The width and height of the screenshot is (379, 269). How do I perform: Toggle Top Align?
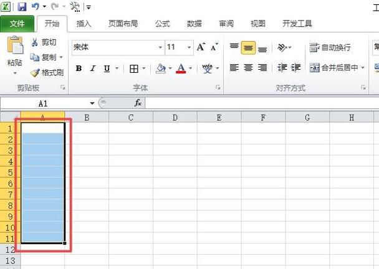coord(234,47)
